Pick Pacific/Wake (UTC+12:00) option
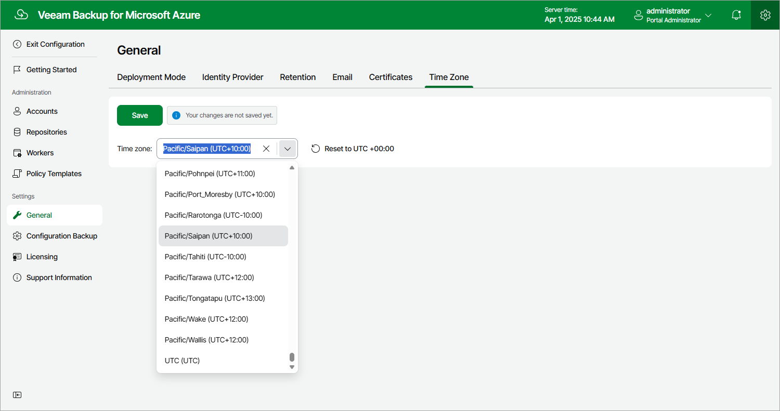 pyautogui.click(x=223, y=319)
